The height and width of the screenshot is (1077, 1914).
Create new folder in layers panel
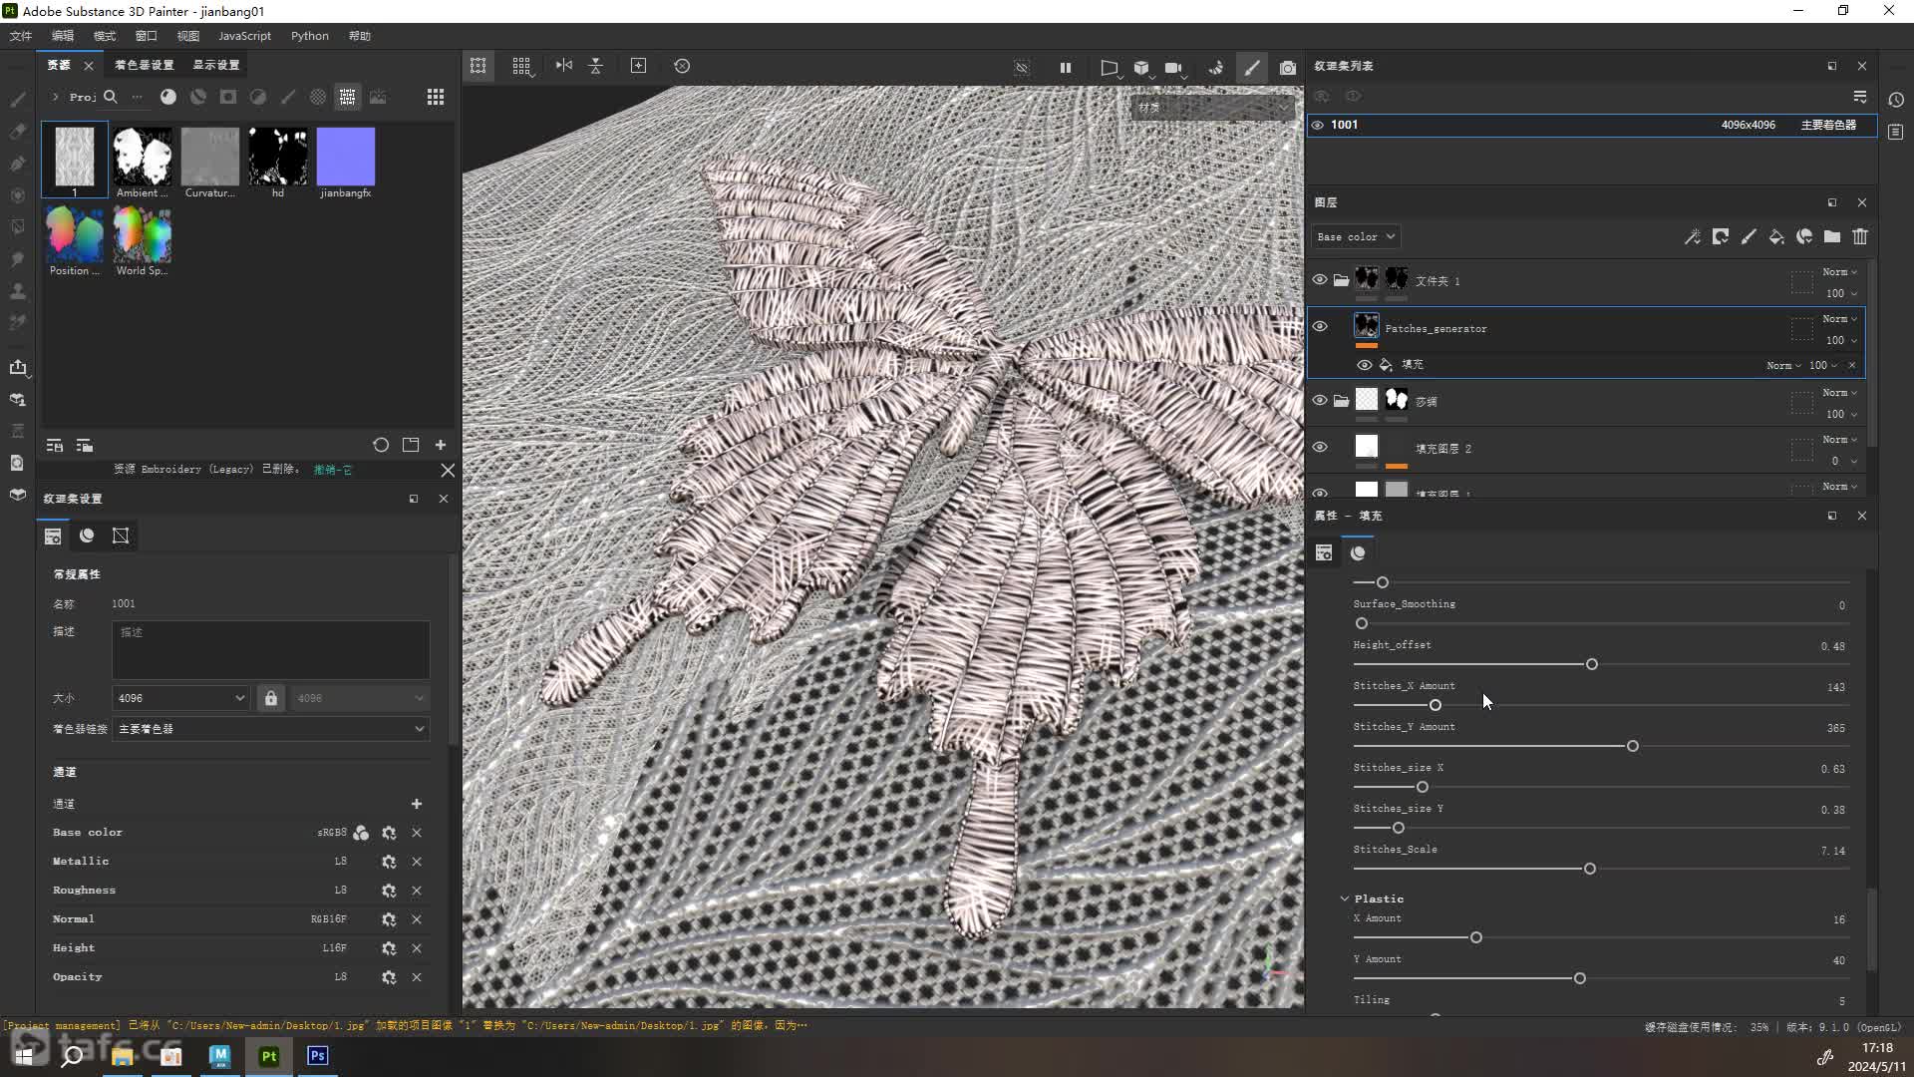click(x=1832, y=236)
